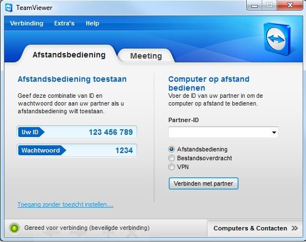
Task: Select the VPN radio button
Action: pyautogui.click(x=172, y=167)
